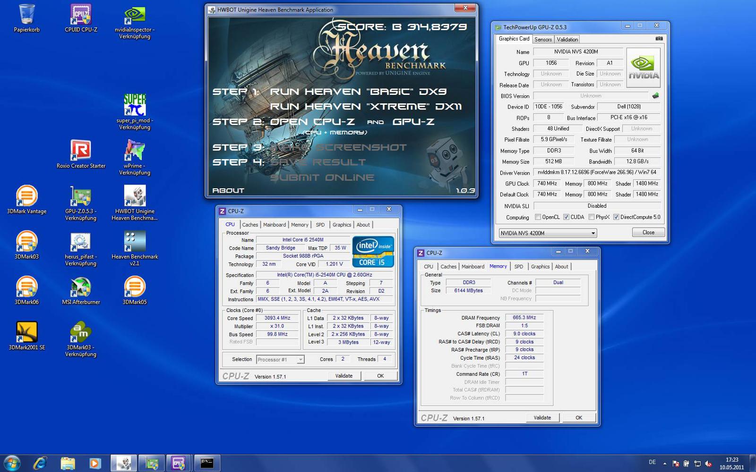Open the Graphics tab in CPU-Z Memory window
The height and width of the screenshot is (472, 756).
click(540, 267)
